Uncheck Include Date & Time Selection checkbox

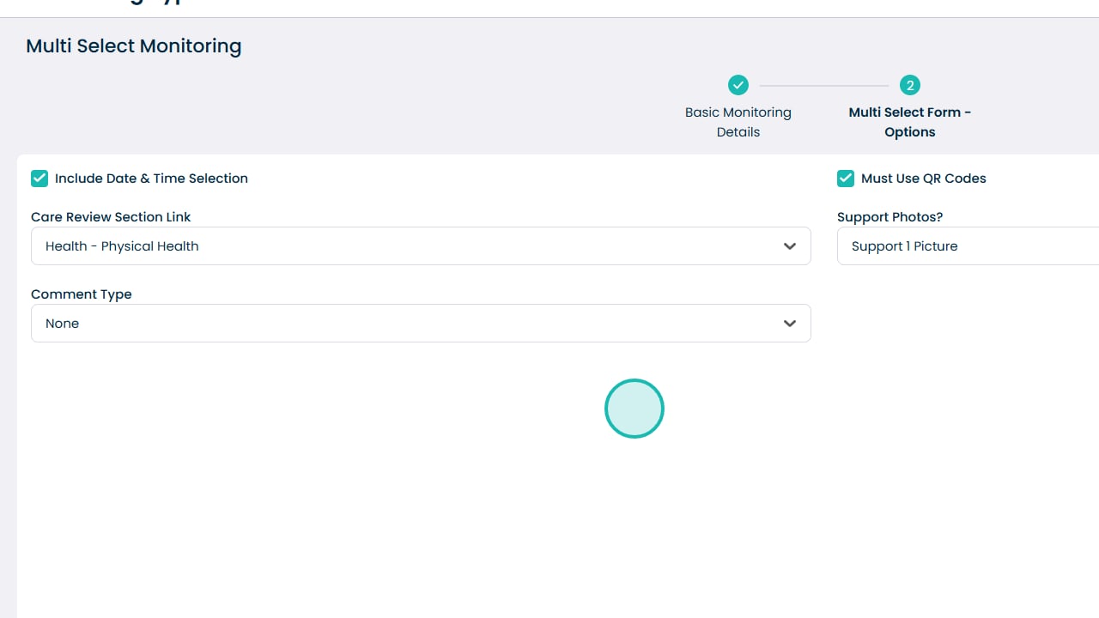click(x=39, y=179)
